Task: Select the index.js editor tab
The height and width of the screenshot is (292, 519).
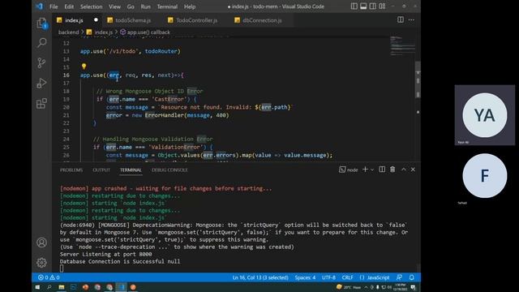Action: 74,20
